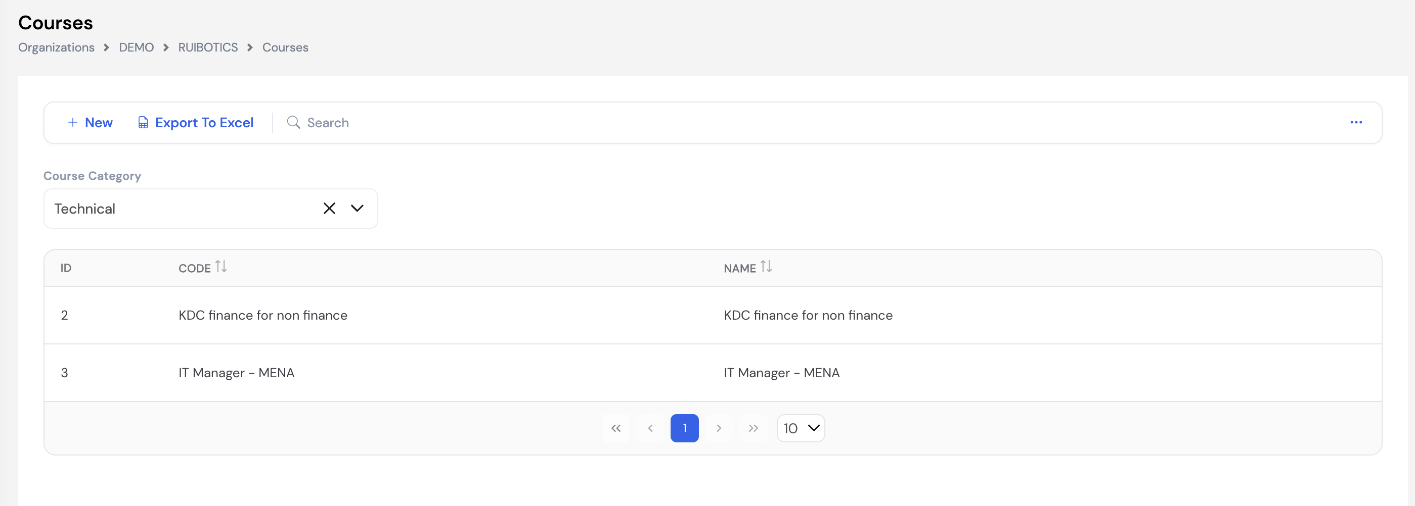This screenshot has width=1415, height=506.
Task: Go to next page of results
Action: (x=719, y=428)
